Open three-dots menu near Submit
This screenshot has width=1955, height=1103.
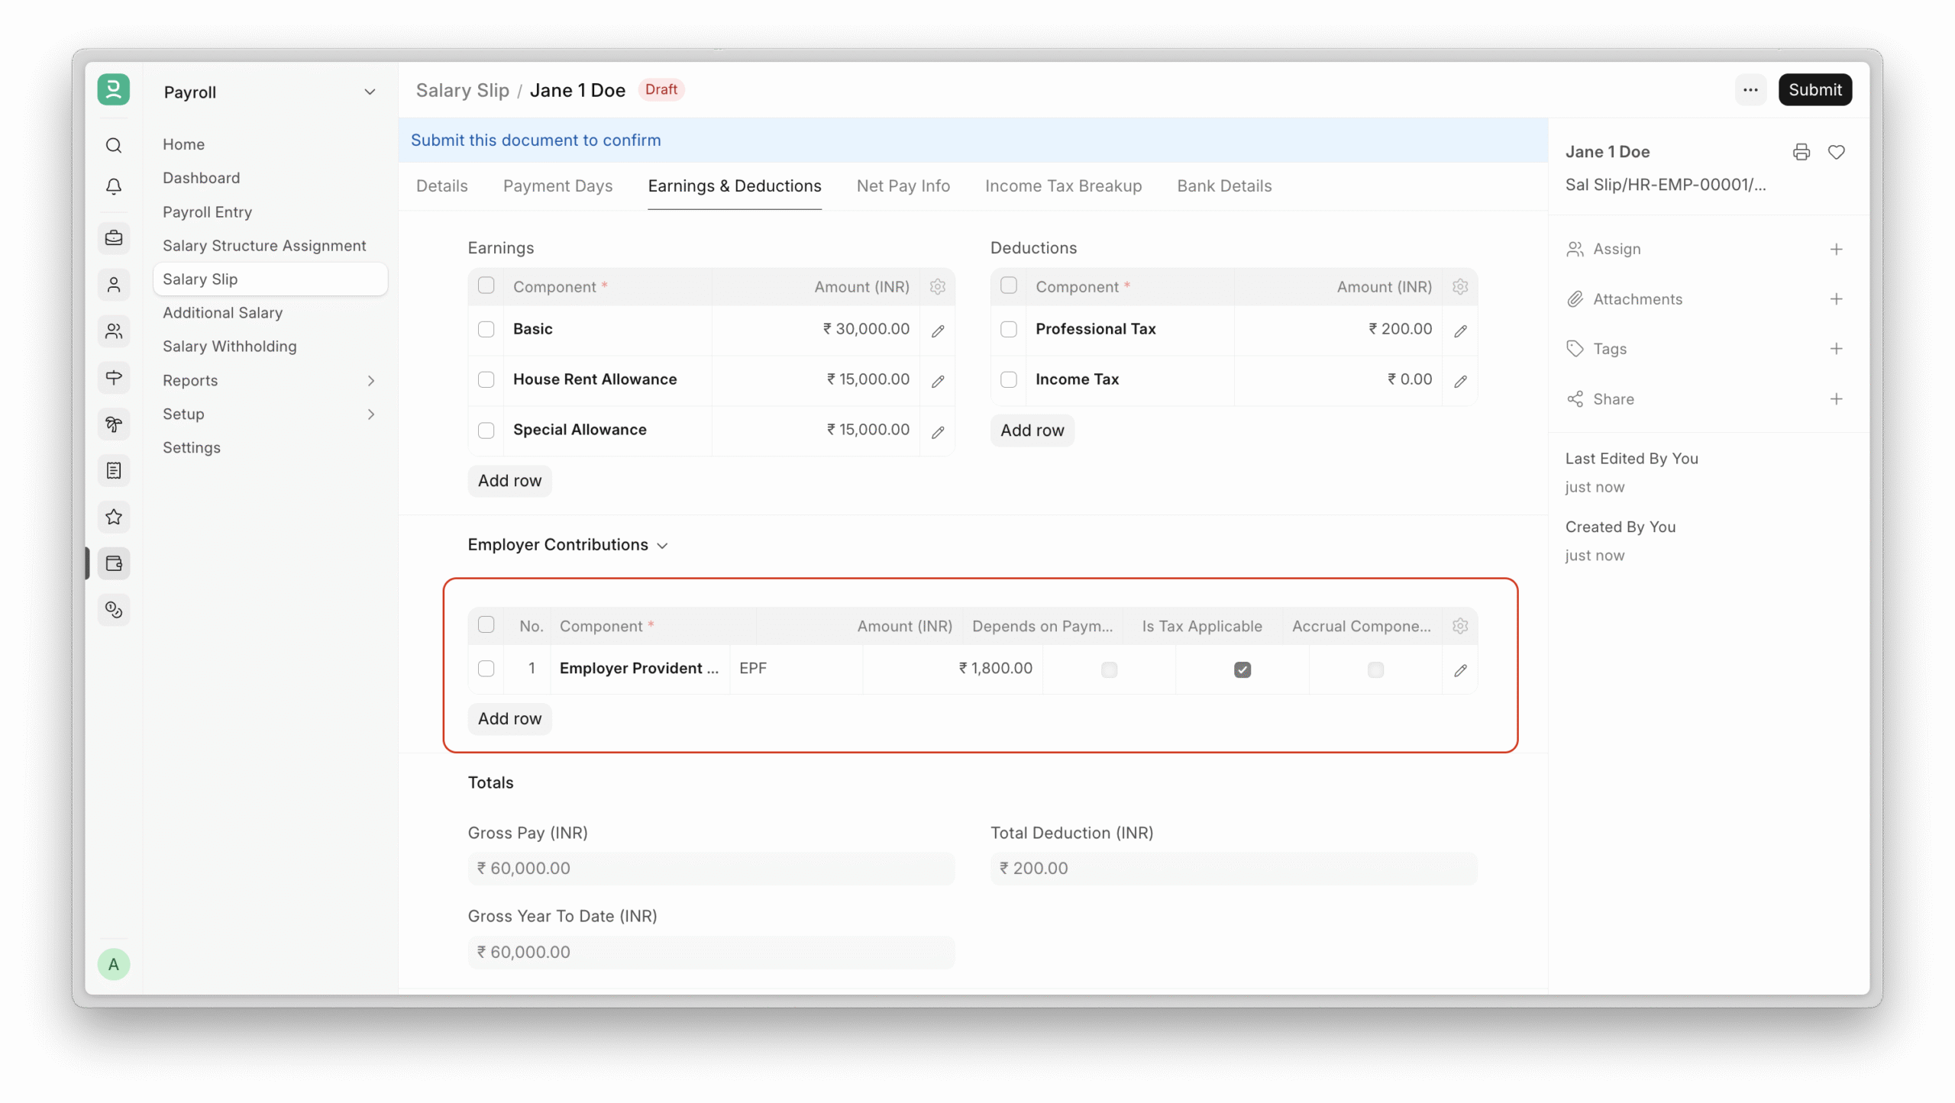coord(1750,89)
